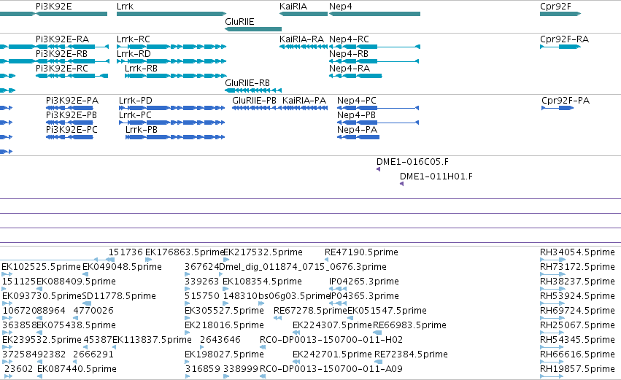Select the Nep4-RC transcript
The width and height of the screenshot is (621, 380).
[x=374, y=47]
